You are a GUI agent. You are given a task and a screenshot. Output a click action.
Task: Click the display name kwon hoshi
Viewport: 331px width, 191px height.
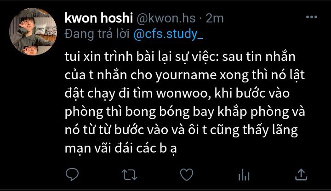pyautogui.click(x=98, y=18)
